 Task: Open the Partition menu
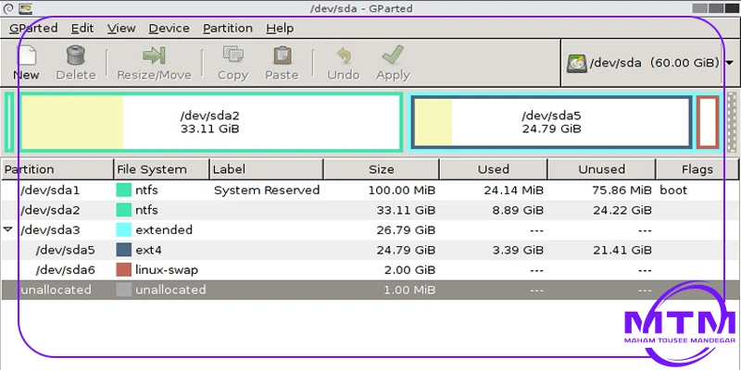coord(227,29)
